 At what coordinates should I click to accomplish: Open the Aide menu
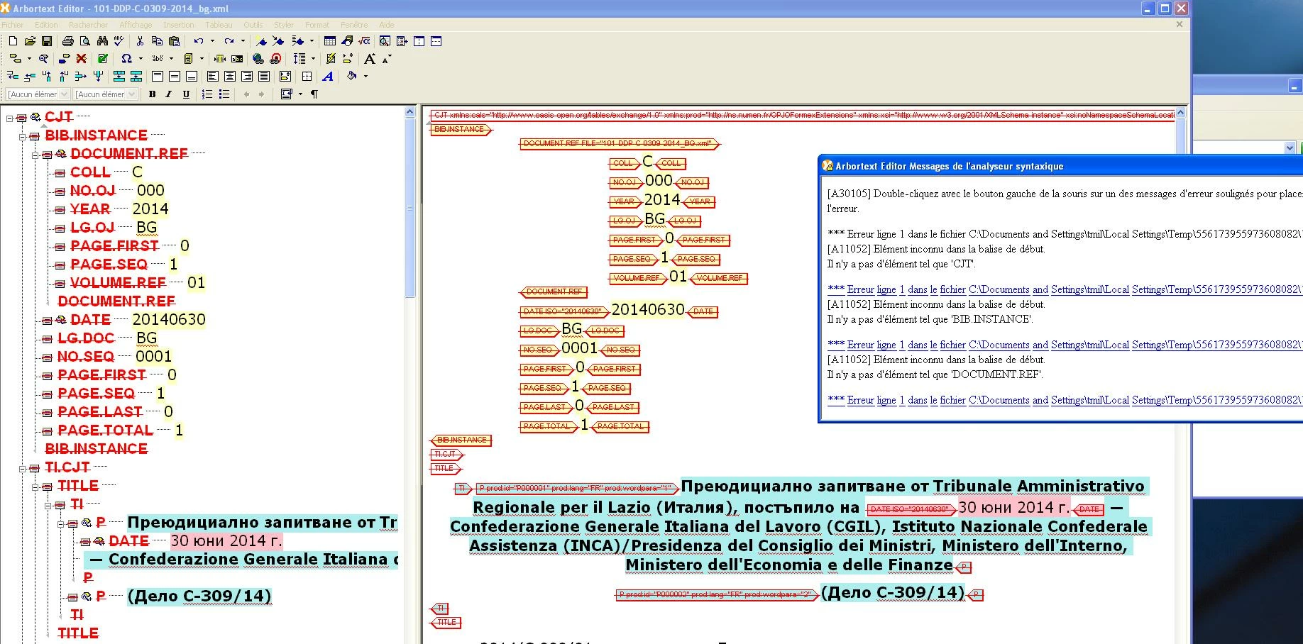[x=387, y=25]
